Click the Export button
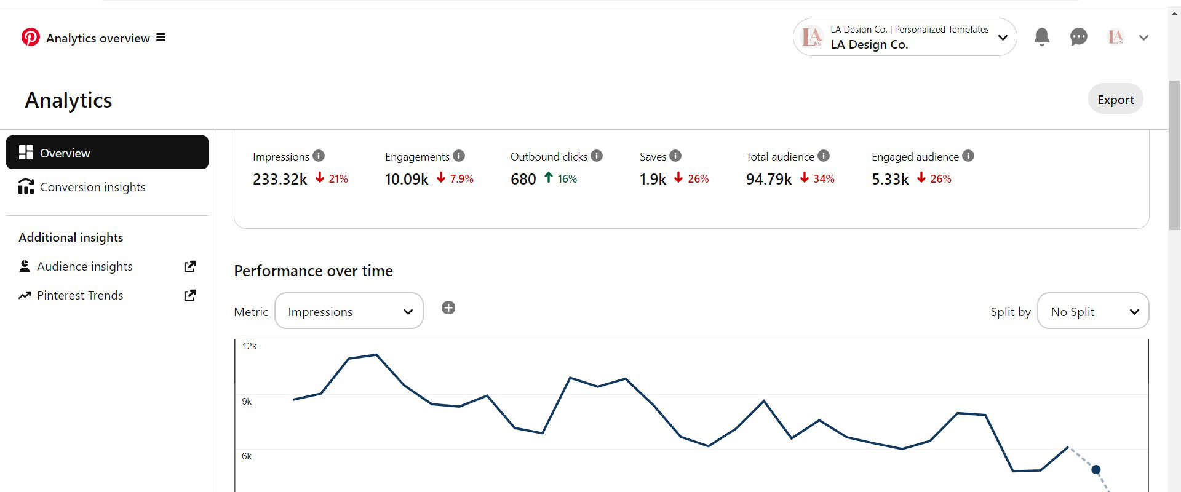Viewport: 1181px width, 492px height. (x=1116, y=99)
